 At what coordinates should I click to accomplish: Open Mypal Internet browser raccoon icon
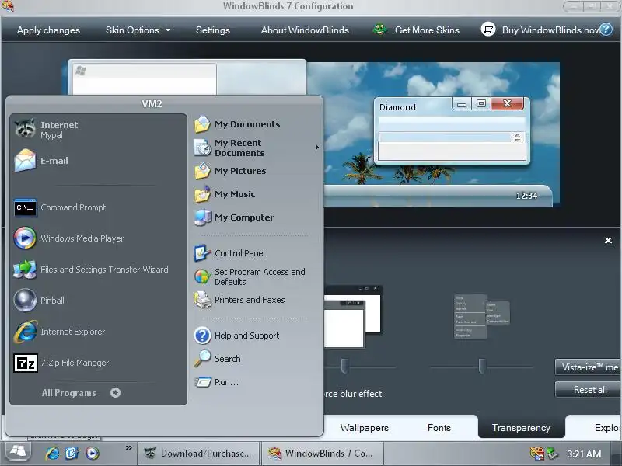point(25,128)
